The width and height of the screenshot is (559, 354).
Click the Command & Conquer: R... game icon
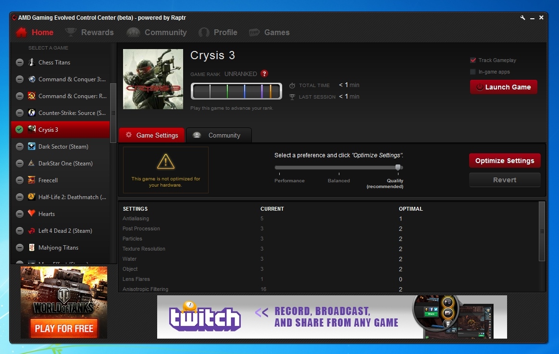[x=32, y=96]
